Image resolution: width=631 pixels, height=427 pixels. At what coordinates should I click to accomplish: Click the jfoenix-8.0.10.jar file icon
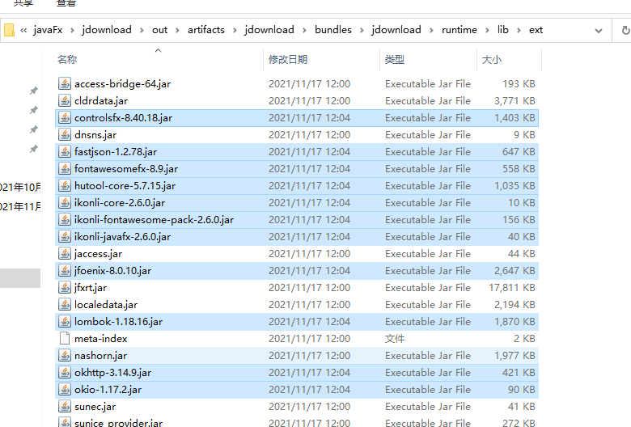tap(65, 270)
